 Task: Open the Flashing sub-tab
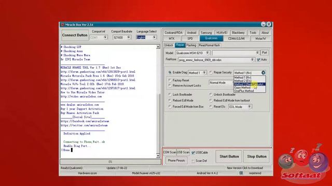(191, 45)
